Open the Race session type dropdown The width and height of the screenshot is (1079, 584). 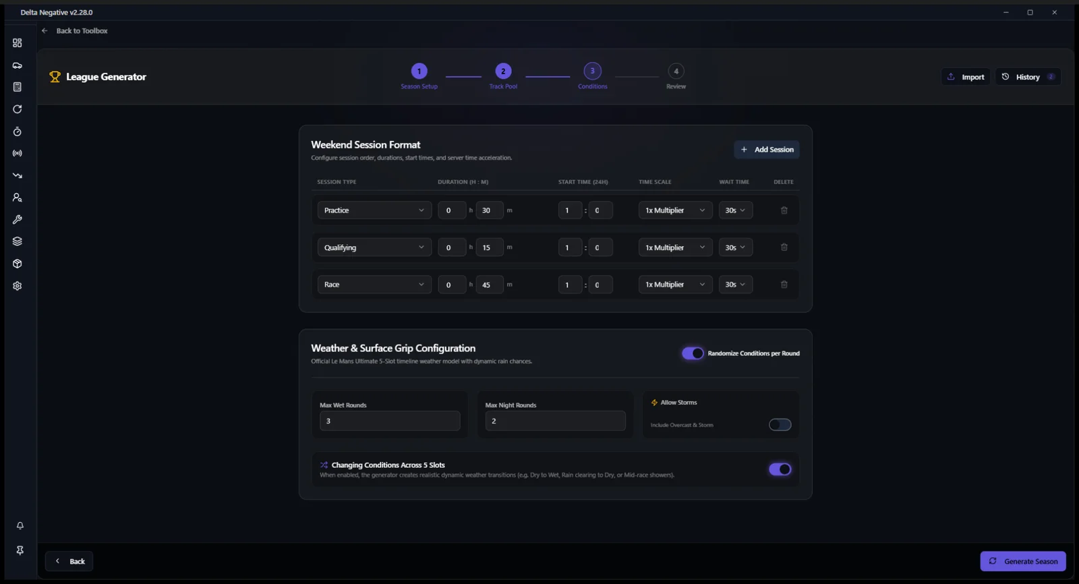pos(374,285)
